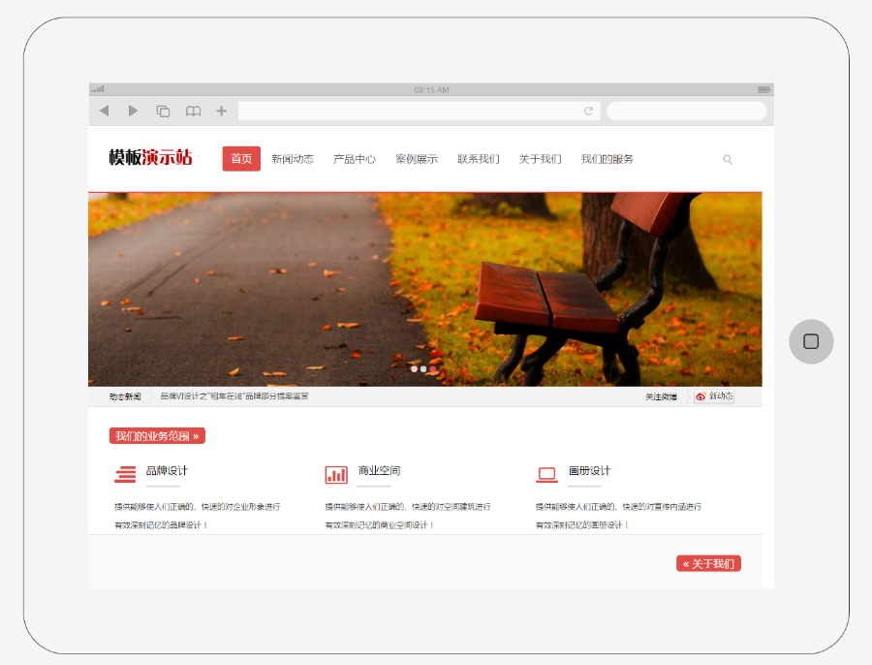Open the 新闻动态 menu item
The image size is (872, 665).
pyautogui.click(x=293, y=159)
